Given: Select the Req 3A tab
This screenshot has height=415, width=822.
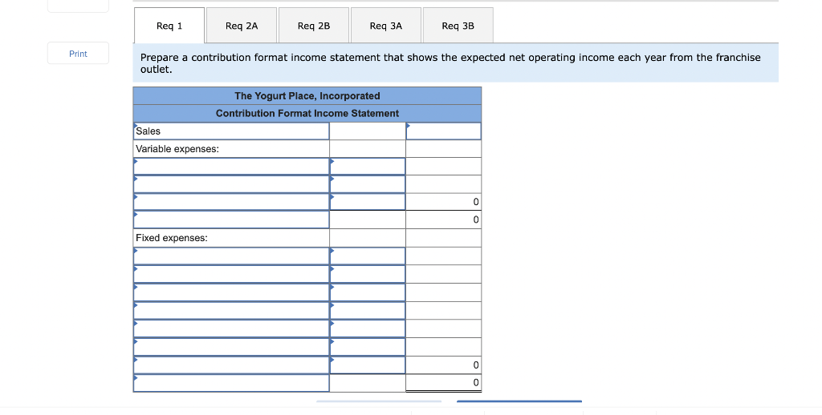Looking at the screenshot, I should (x=386, y=26).
